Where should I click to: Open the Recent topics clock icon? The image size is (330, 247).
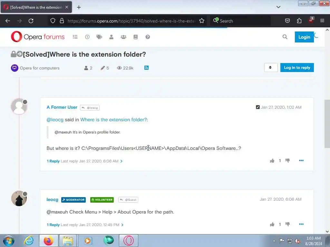[x=87, y=37]
